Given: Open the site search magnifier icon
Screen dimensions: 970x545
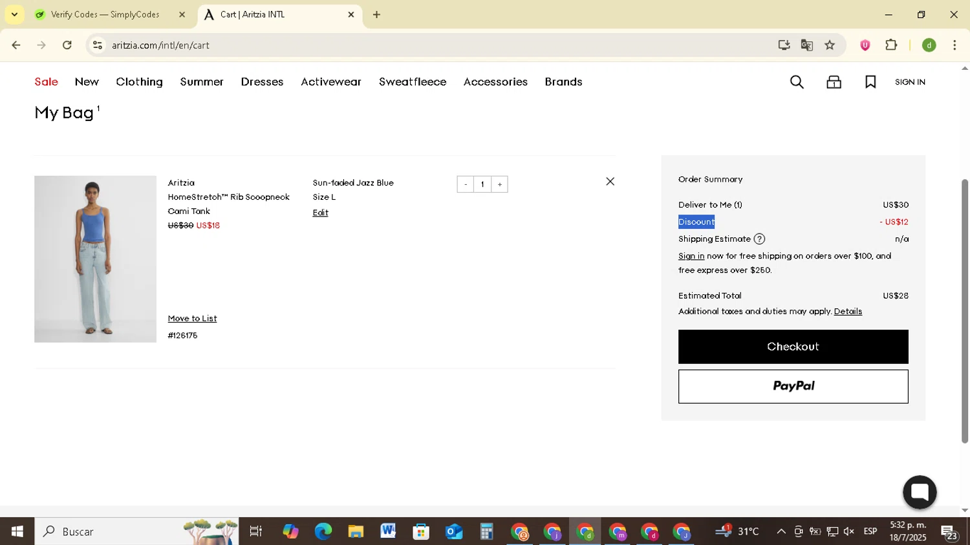Looking at the screenshot, I should [797, 82].
